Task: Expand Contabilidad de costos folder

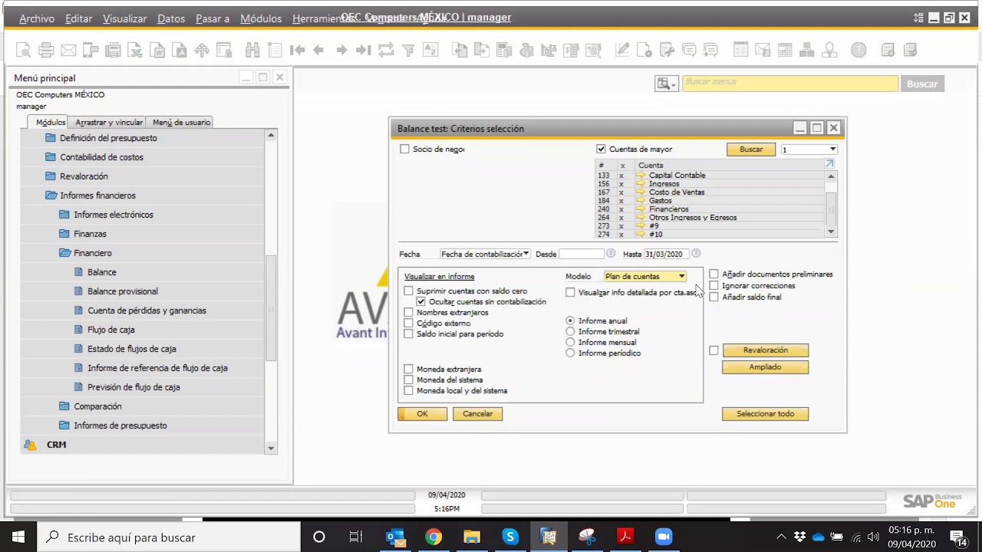Action: 51,157
